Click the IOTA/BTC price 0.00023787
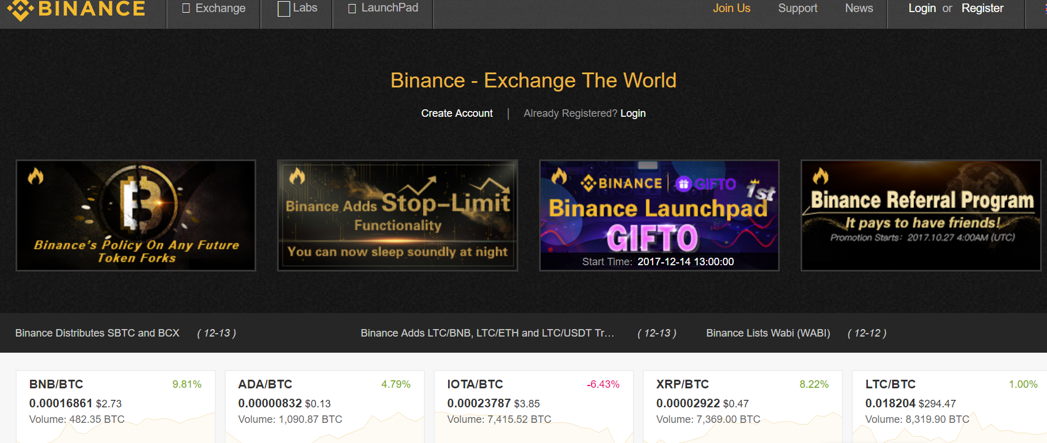The height and width of the screenshot is (443, 1047). 479,403
